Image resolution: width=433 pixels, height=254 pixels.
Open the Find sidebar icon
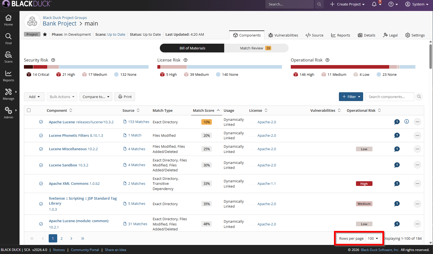(9, 39)
